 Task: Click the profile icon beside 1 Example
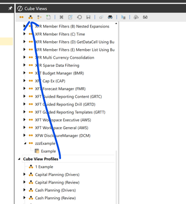[x=31, y=167]
